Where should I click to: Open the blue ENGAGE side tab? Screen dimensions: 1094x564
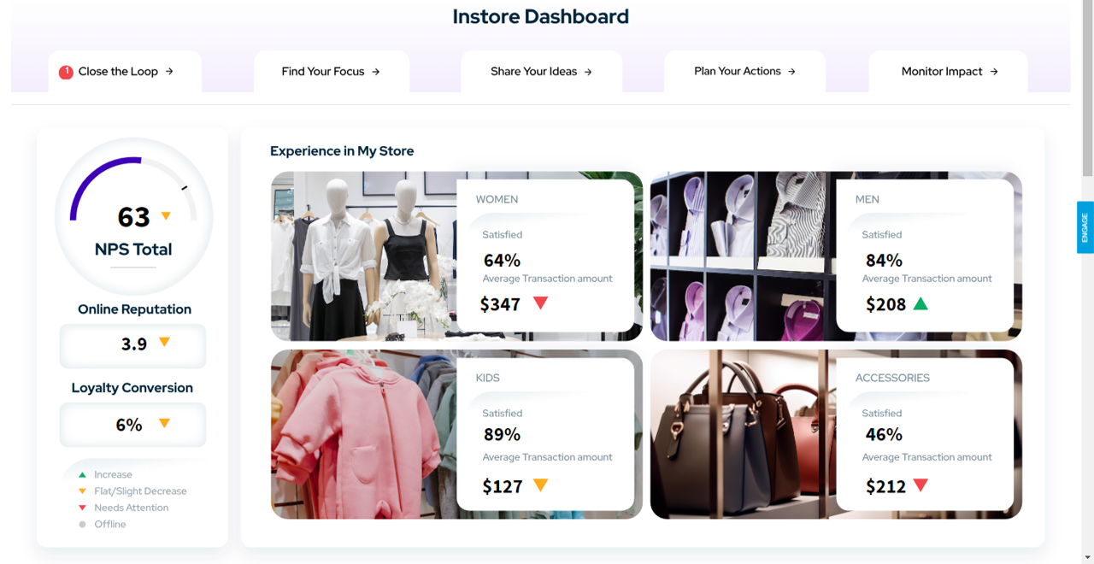click(x=1085, y=227)
